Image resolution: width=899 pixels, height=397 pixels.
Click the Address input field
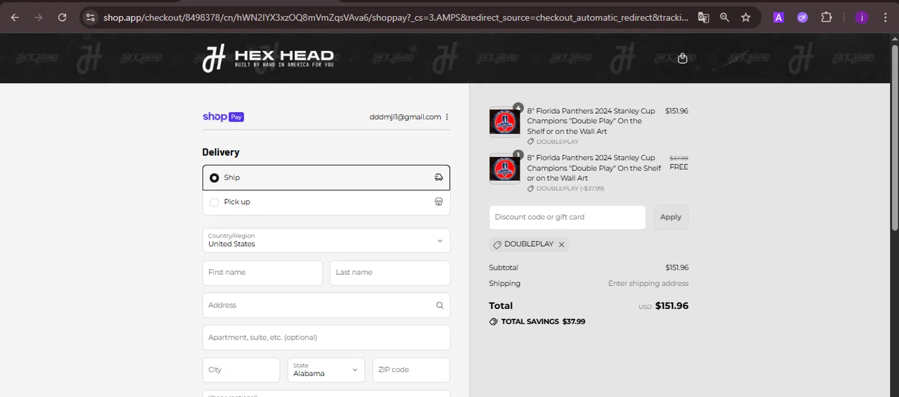click(x=326, y=305)
